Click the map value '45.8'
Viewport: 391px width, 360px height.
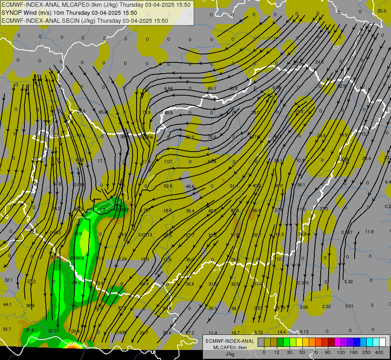[x=256, y=210]
